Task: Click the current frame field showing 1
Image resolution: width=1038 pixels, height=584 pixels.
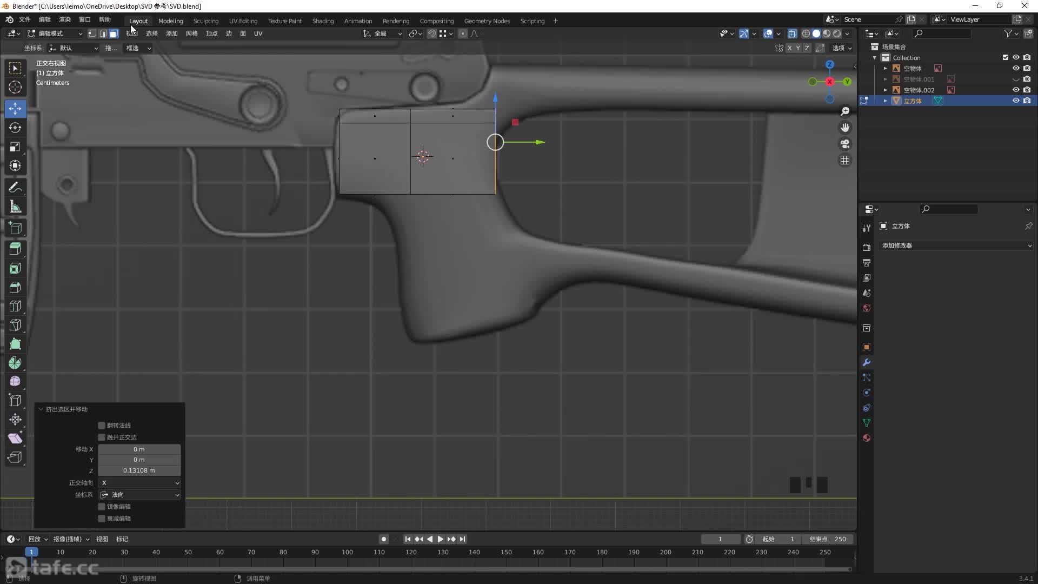Action: 720,539
